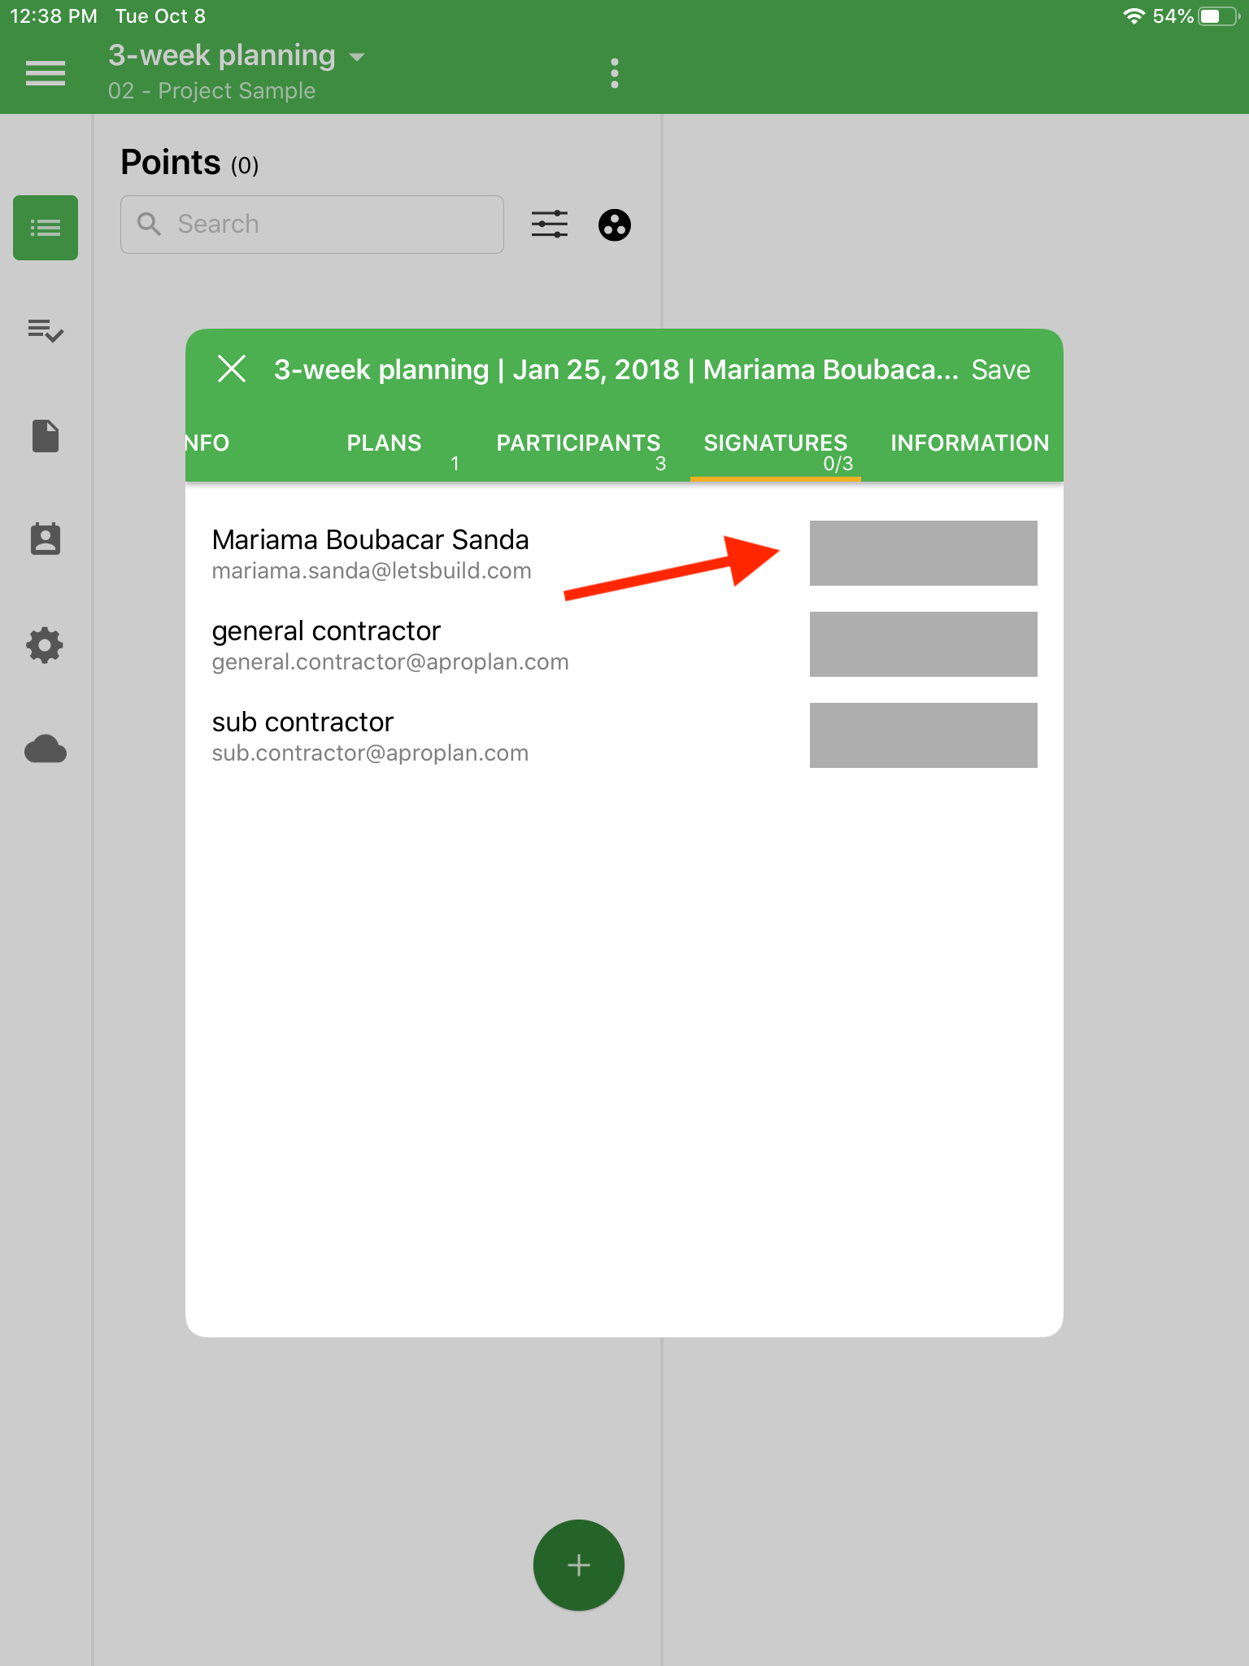Switch to the PARTICIPANTS tab
The image size is (1249, 1666).
[578, 443]
